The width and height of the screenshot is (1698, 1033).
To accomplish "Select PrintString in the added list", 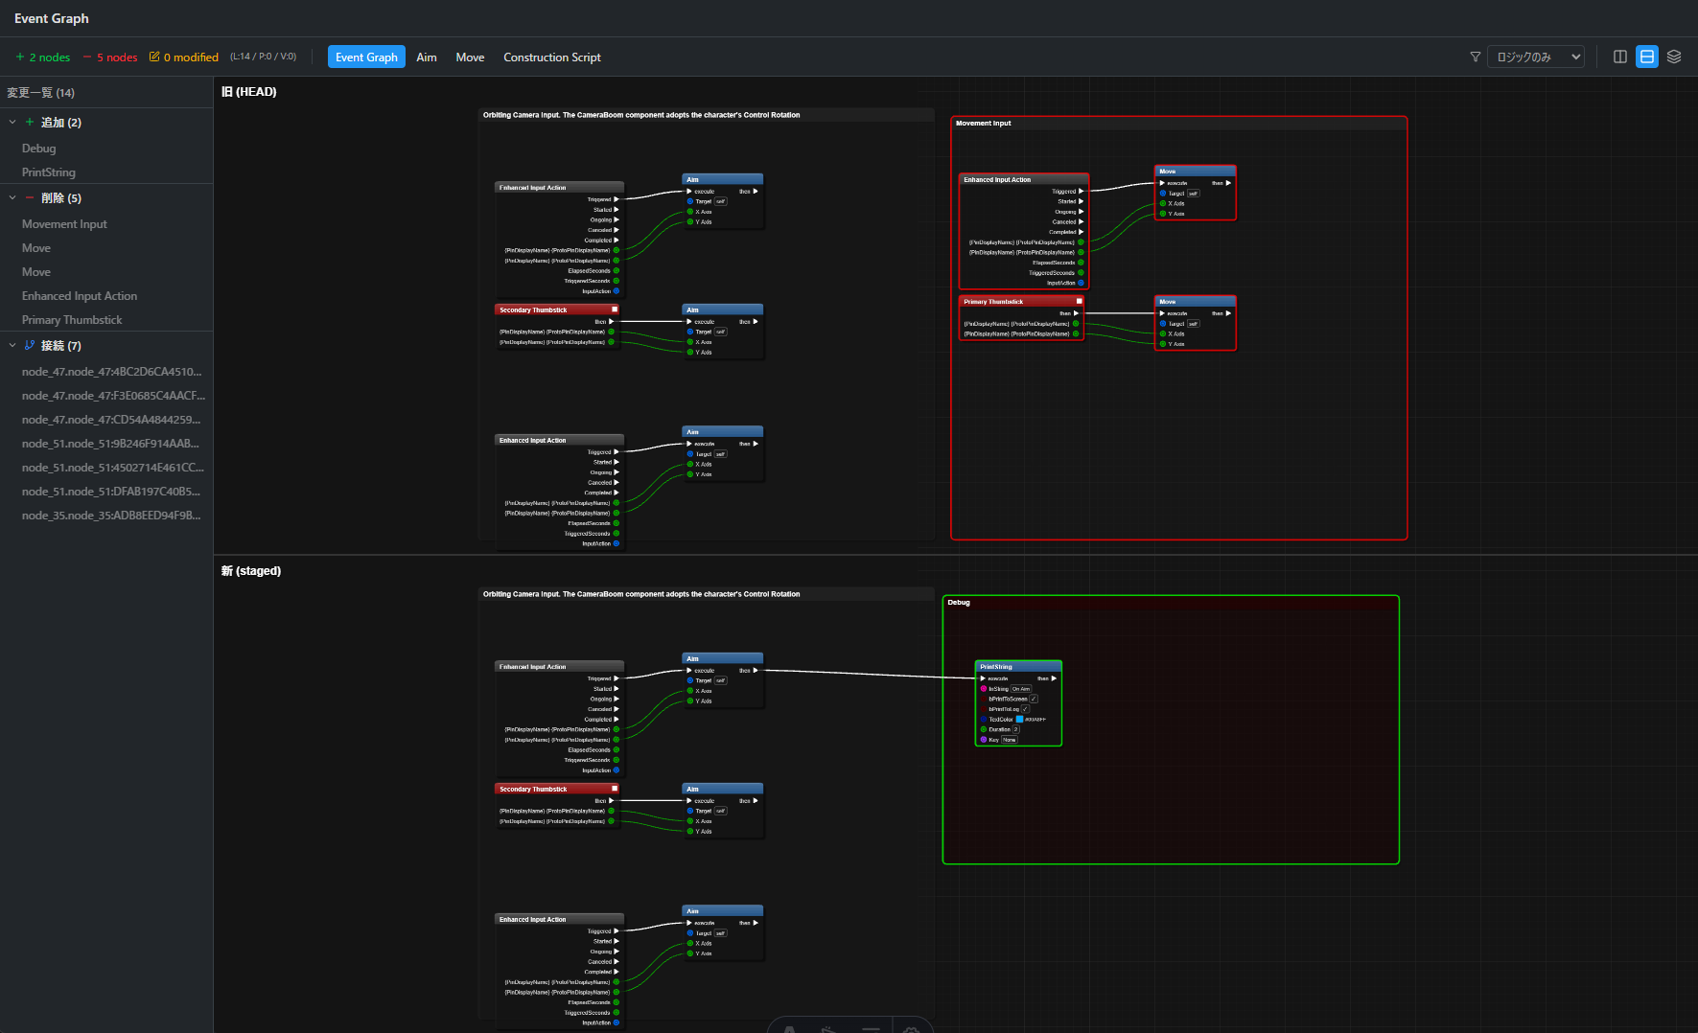I will click(49, 172).
